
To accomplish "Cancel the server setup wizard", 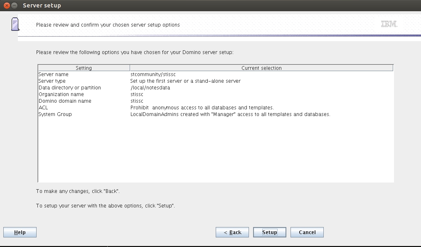I will [307, 232].
